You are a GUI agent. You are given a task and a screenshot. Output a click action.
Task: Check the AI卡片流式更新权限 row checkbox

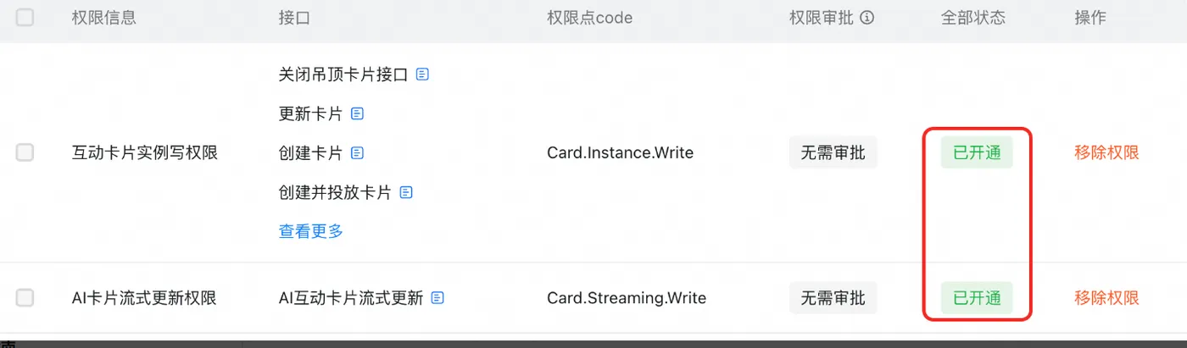(25, 298)
